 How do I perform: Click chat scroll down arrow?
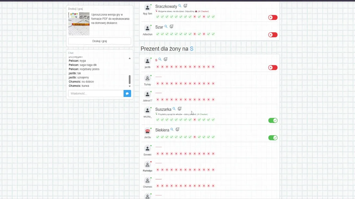click(130, 86)
